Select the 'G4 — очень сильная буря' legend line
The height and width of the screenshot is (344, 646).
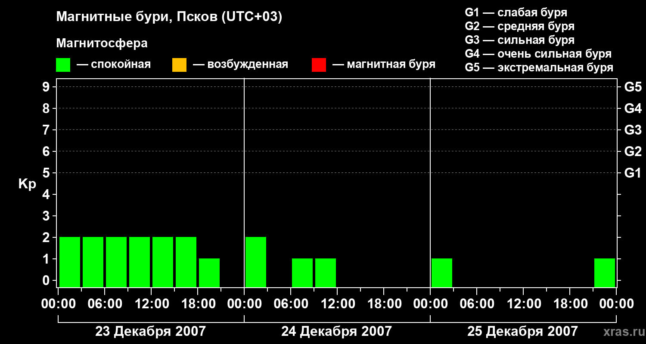coord(538,54)
